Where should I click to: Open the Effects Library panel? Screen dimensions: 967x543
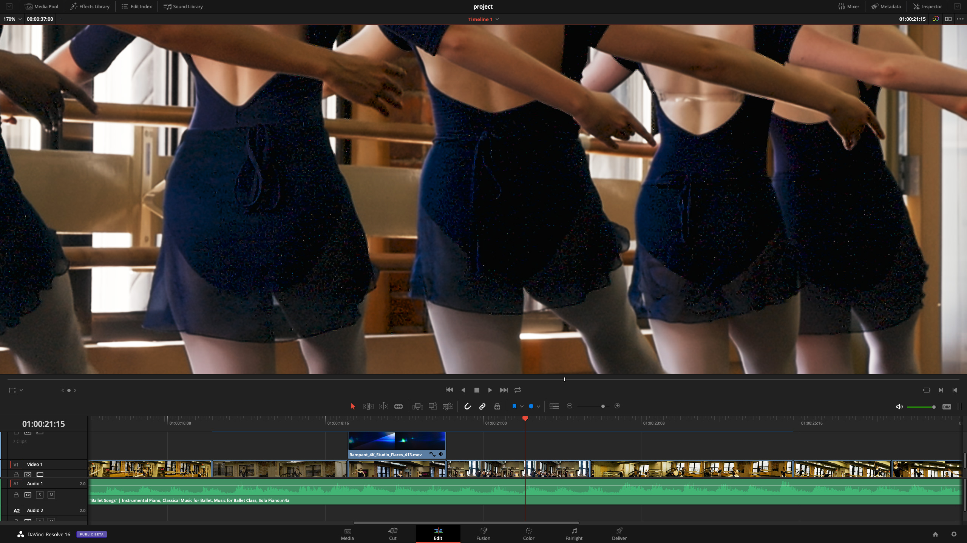tap(90, 6)
